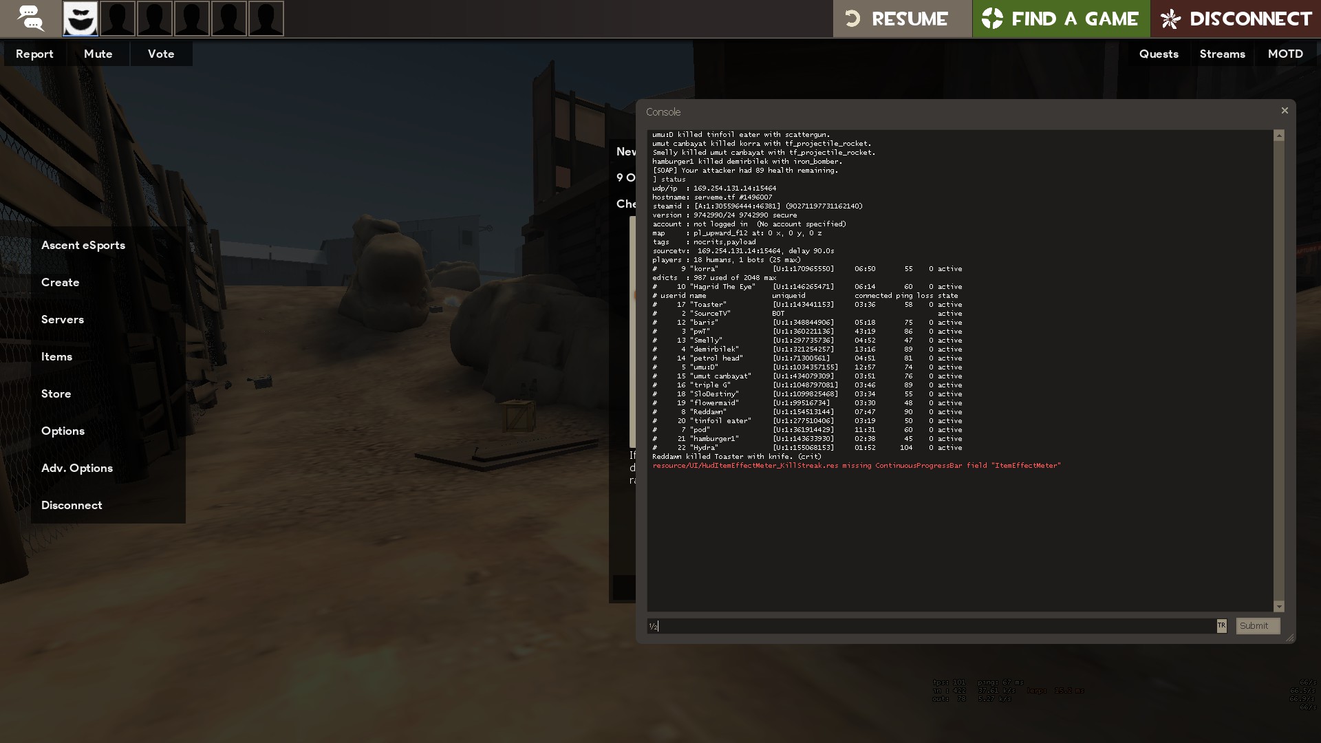Click the Resume arrow icon
The height and width of the screenshot is (743, 1321).
point(852,19)
